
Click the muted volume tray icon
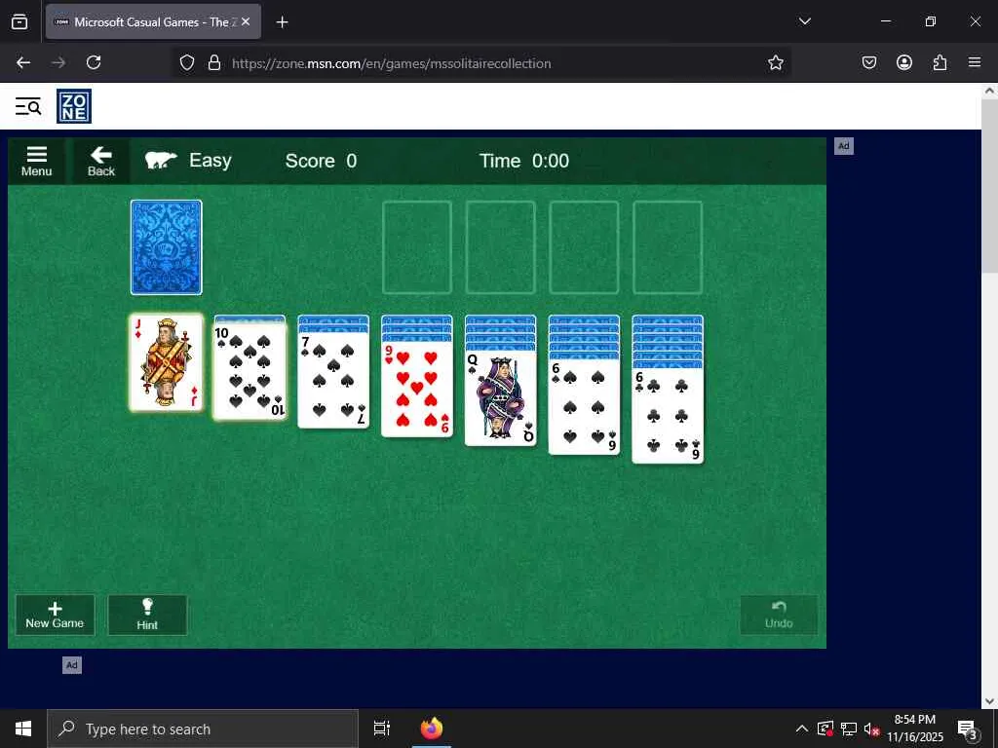[x=871, y=729]
